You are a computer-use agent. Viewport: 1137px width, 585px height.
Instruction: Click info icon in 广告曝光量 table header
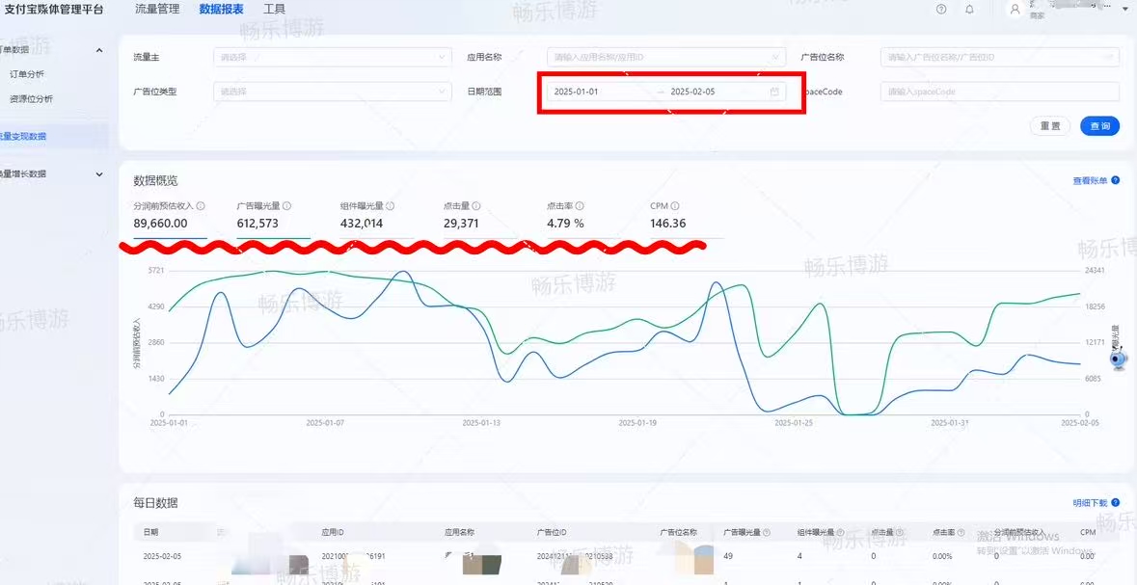pyautogui.click(x=767, y=532)
